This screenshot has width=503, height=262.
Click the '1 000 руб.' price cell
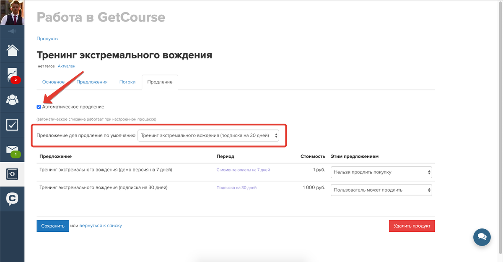314,188
